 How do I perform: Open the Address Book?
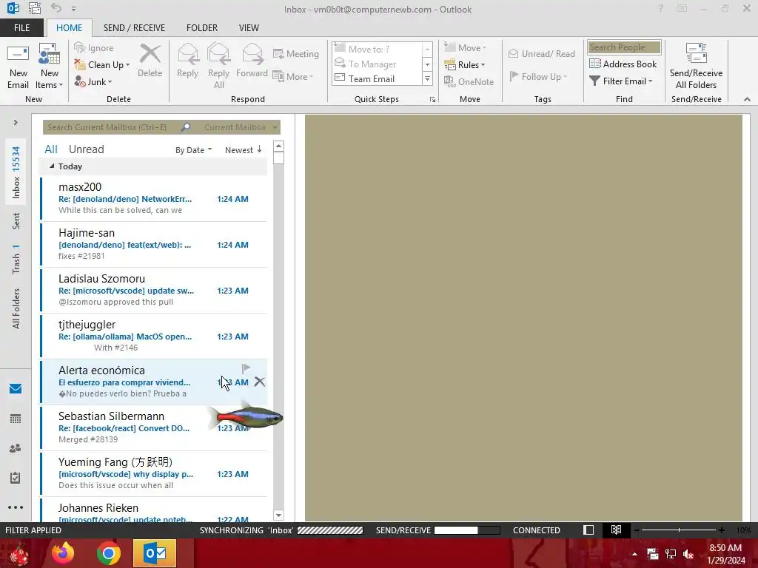click(623, 64)
